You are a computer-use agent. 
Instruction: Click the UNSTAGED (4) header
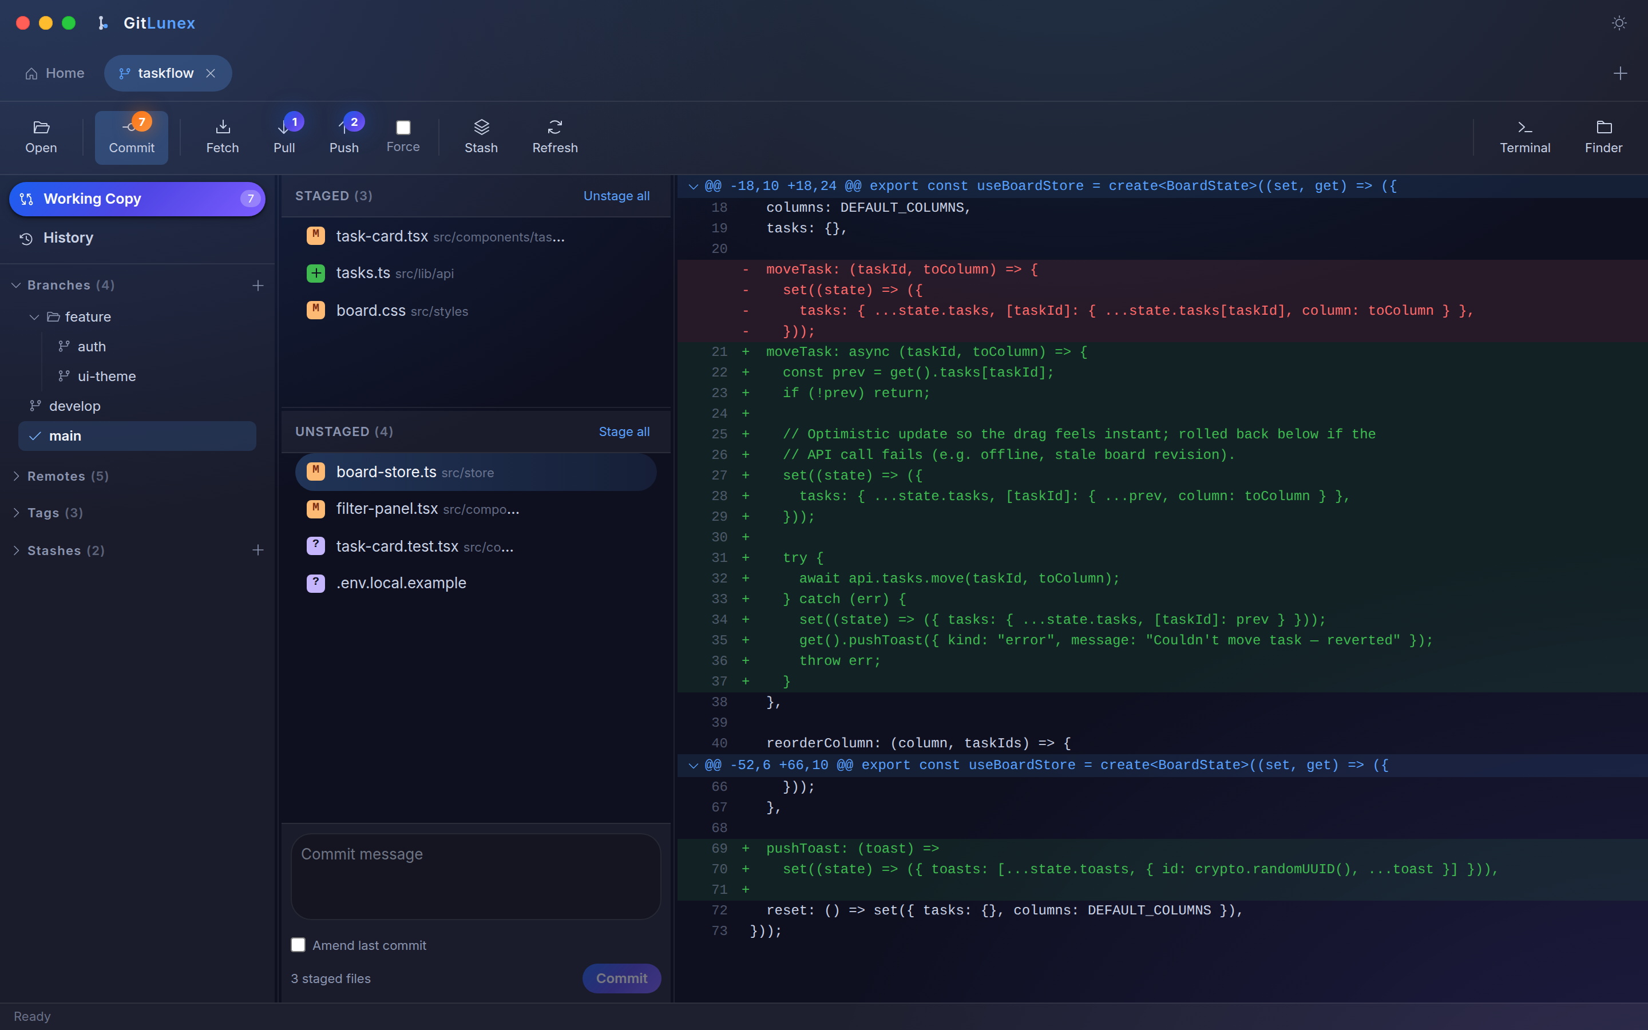click(x=344, y=431)
